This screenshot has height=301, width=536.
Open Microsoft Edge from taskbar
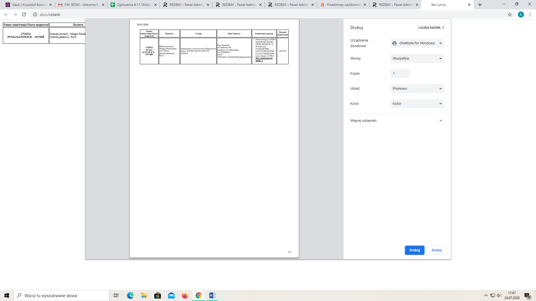[130, 295]
